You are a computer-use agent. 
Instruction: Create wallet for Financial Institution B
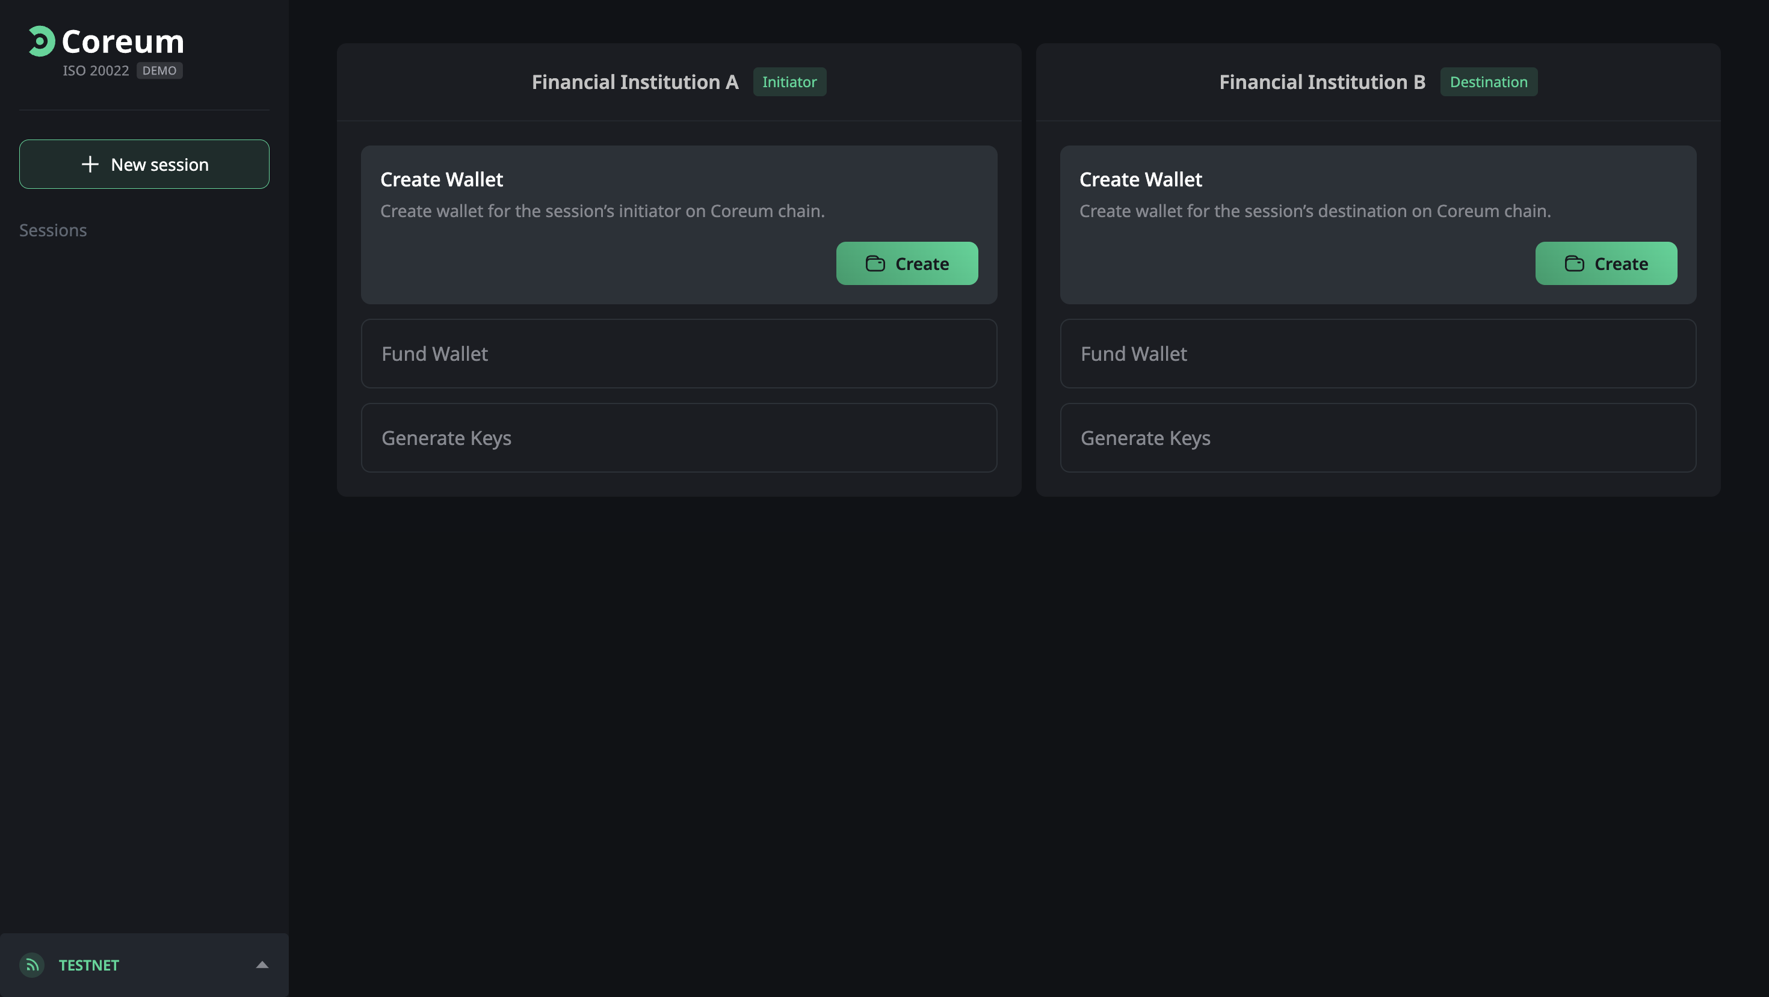1605,263
